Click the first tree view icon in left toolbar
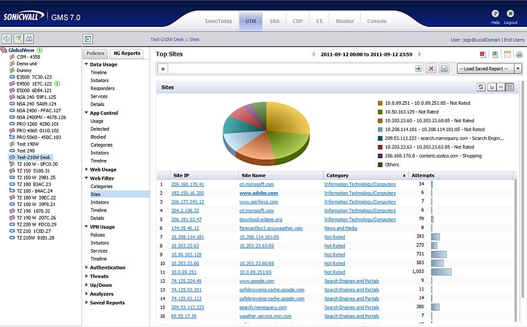This screenshot has height=327, width=527. pos(7,39)
